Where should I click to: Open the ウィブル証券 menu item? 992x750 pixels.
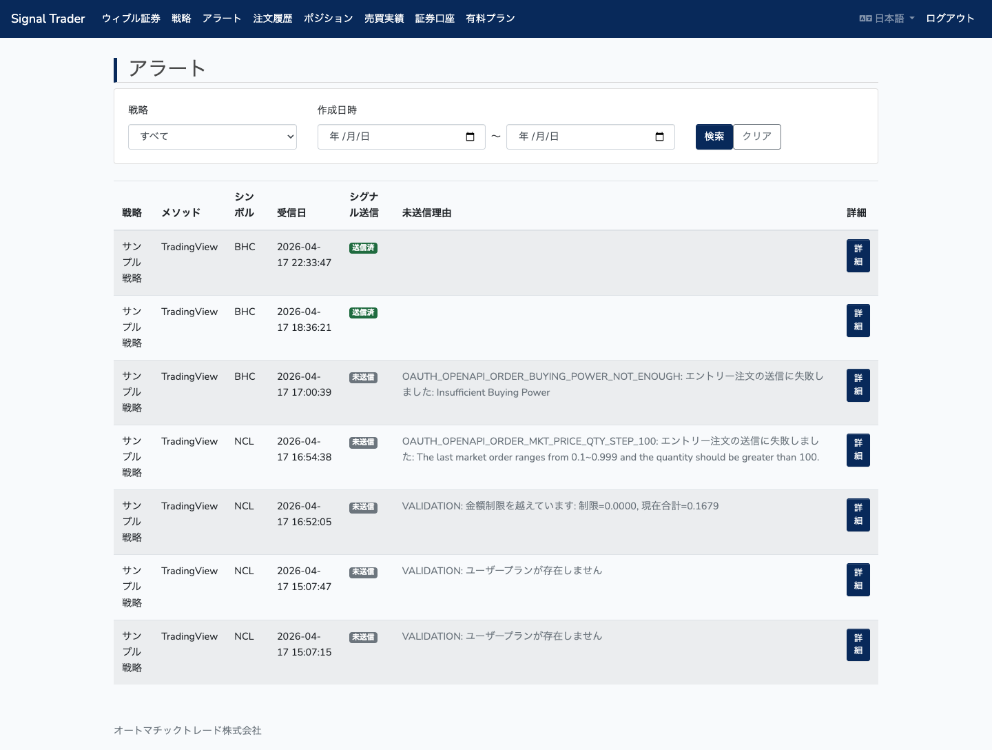(x=131, y=19)
